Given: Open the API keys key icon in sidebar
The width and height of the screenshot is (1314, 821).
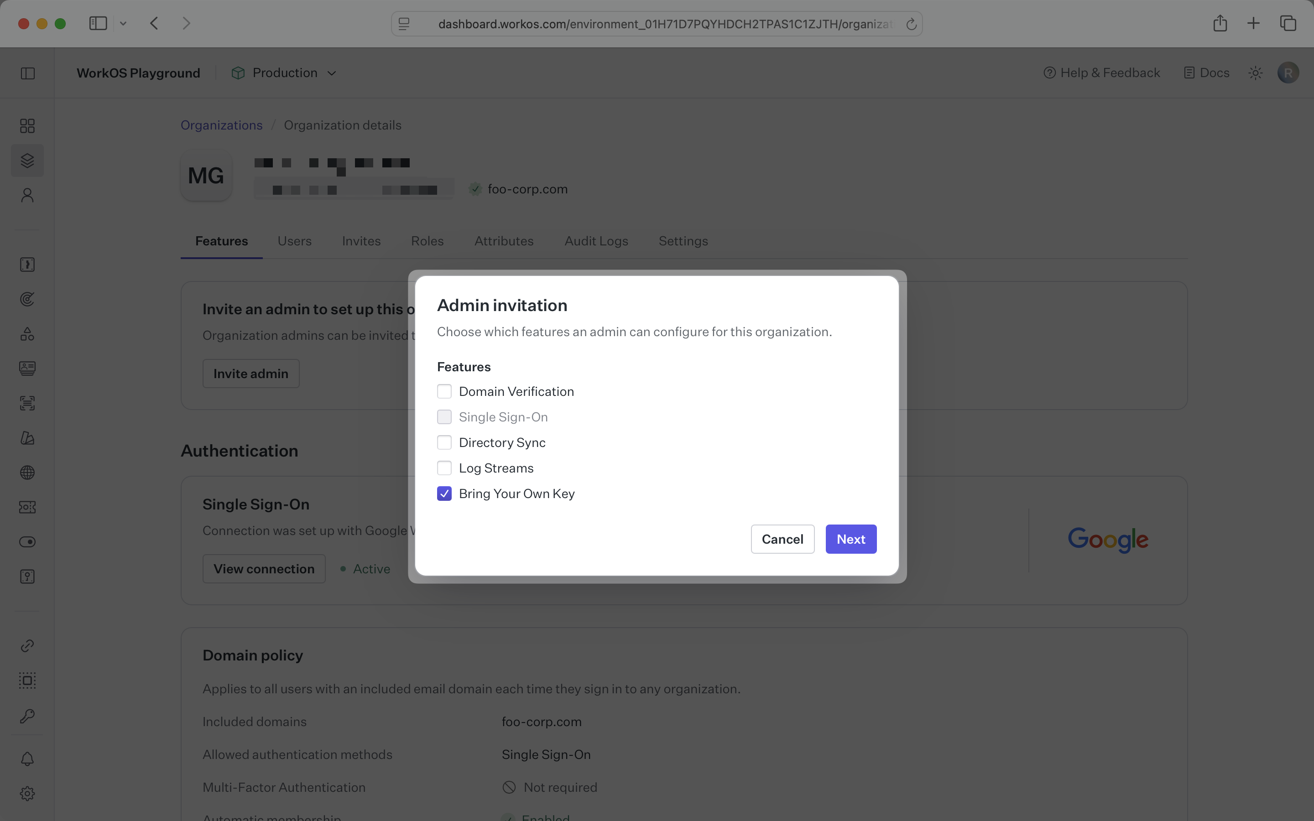Looking at the screenshot, I should click(x=27, y=716).
